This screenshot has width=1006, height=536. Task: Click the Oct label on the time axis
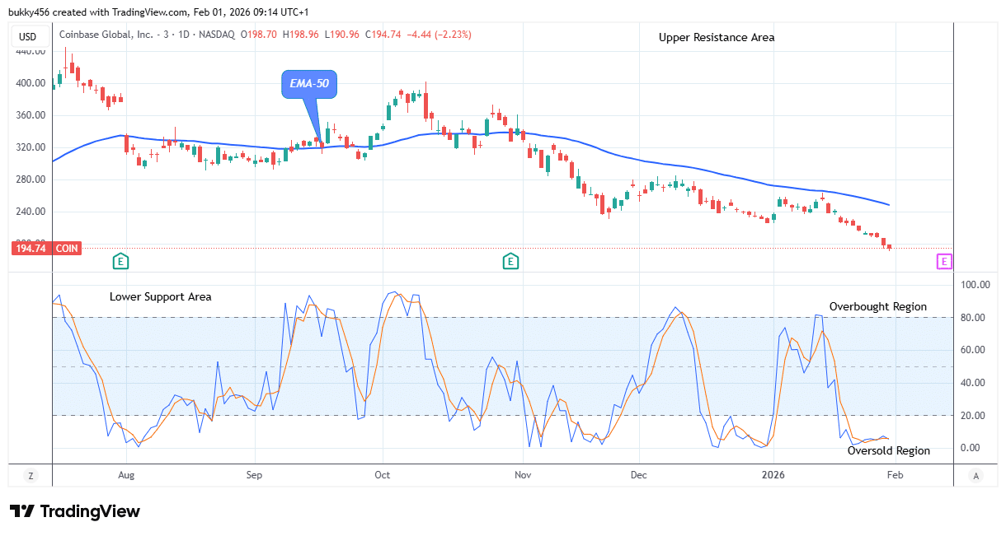pos(382,475)
